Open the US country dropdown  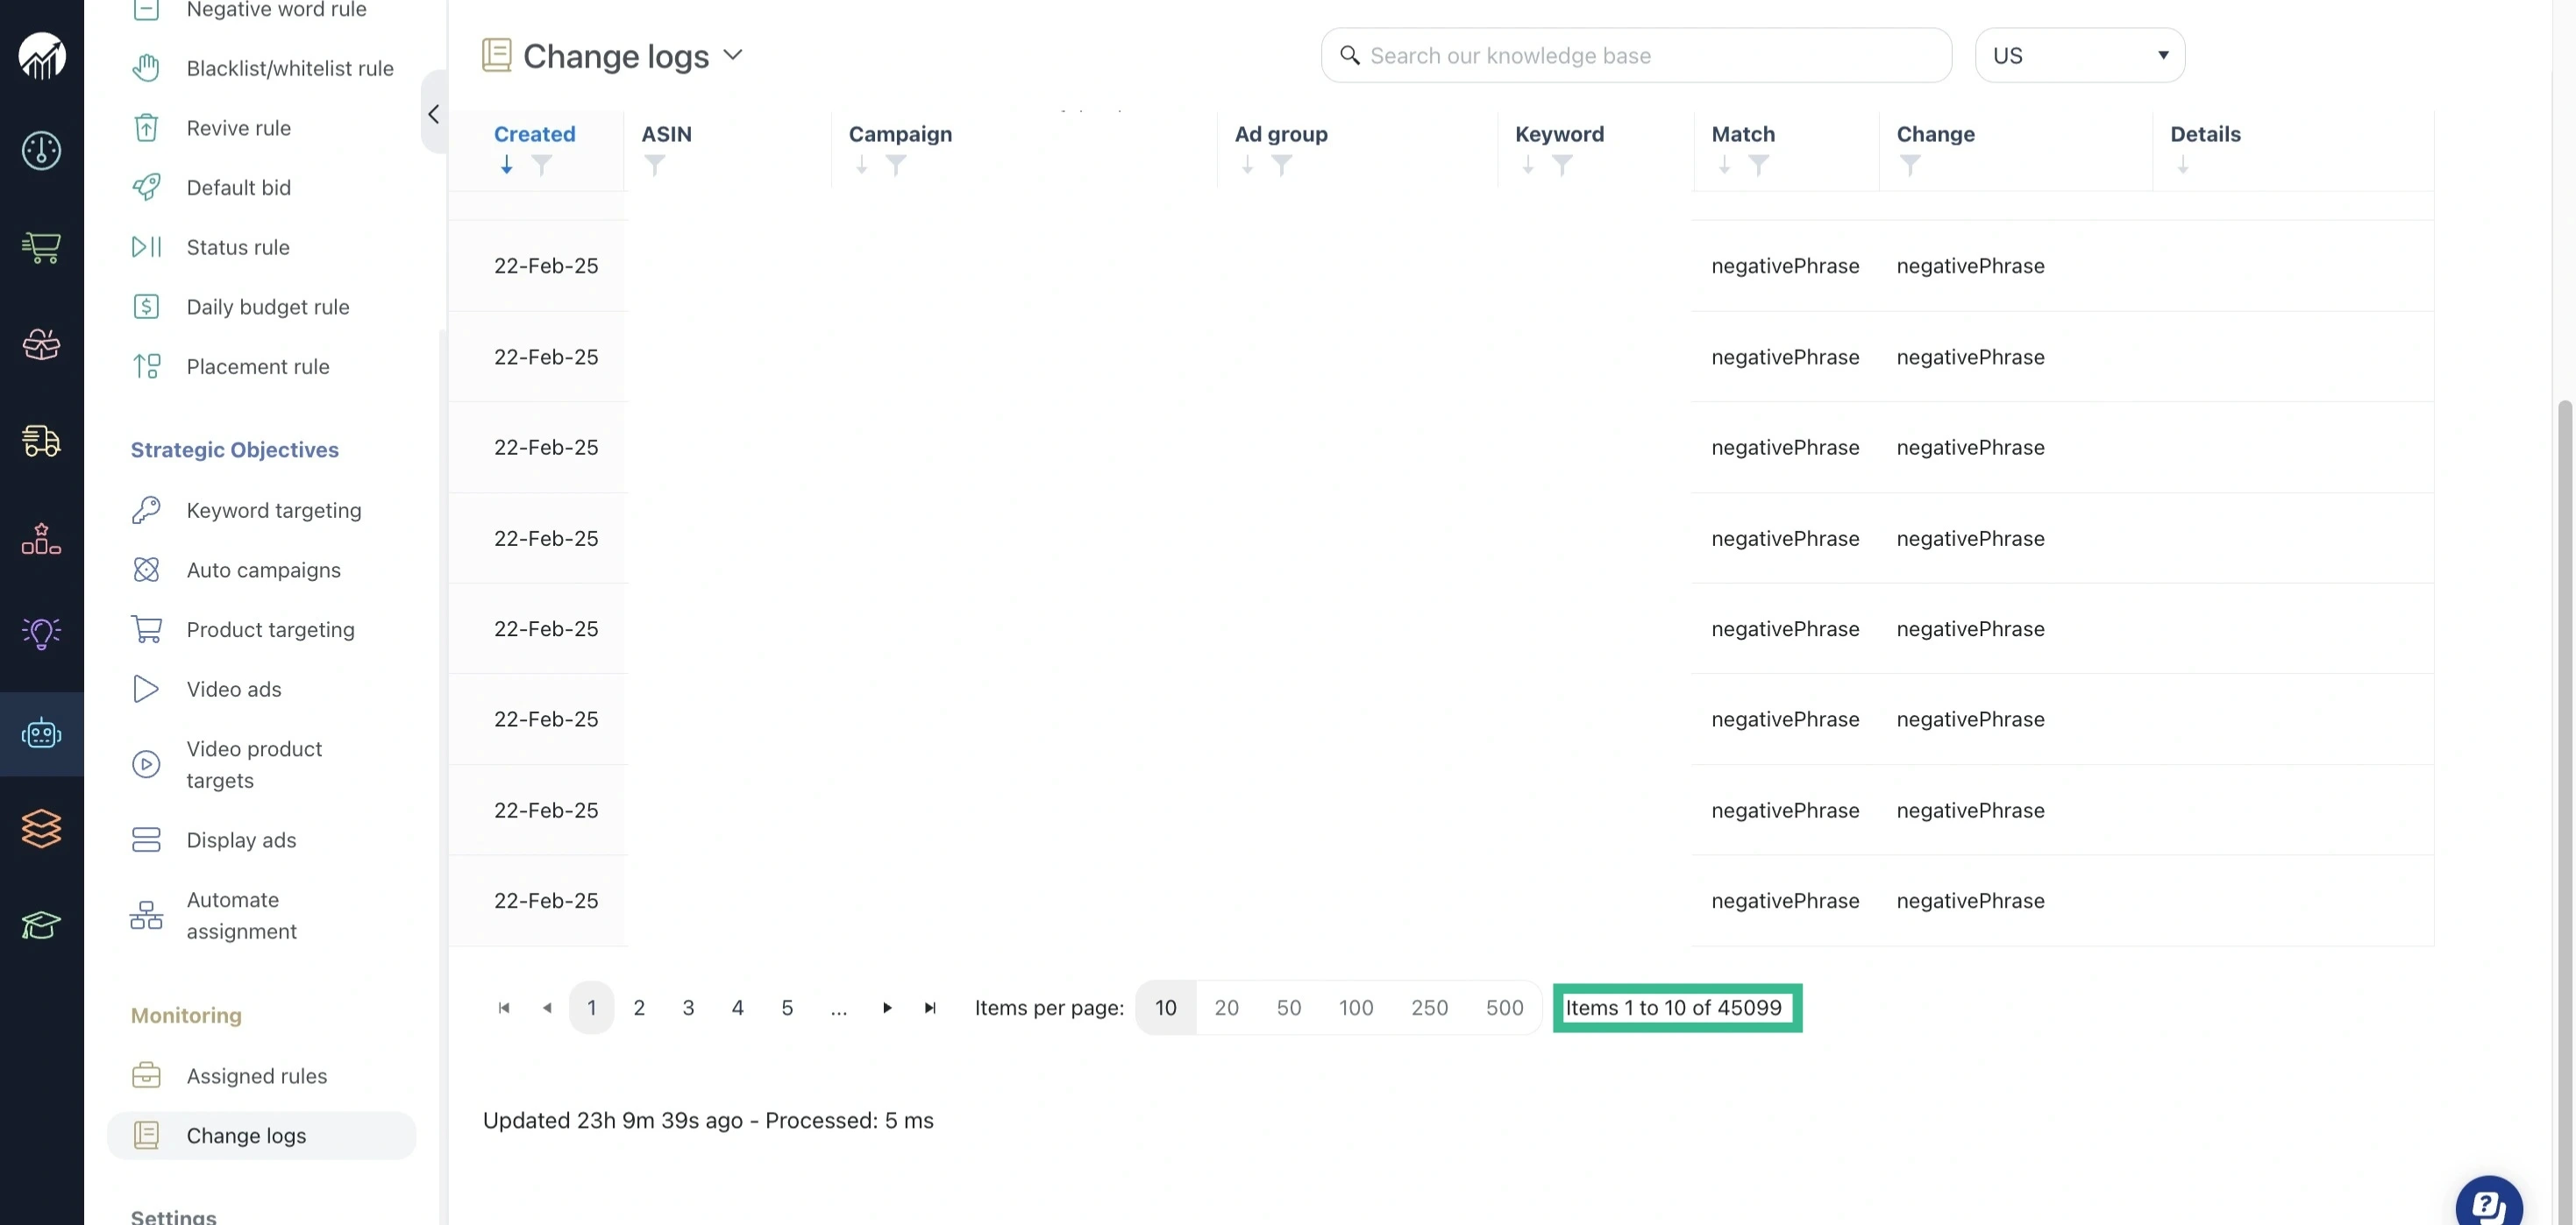pyautogui.click(x=2080, y=55)
